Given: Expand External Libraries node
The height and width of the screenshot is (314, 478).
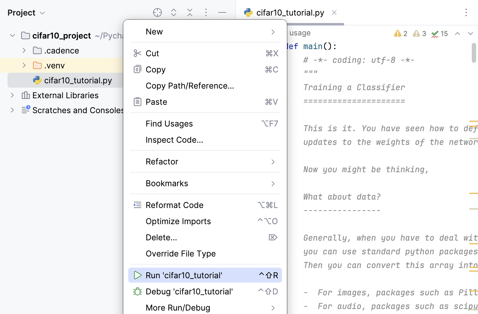Looking at the screenshot, I should 12,95.
